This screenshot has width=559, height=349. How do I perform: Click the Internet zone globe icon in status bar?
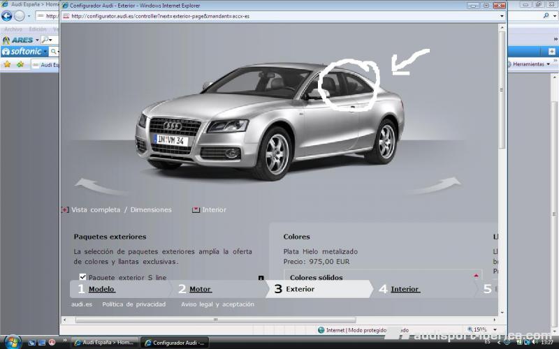[x=321, y=330]
